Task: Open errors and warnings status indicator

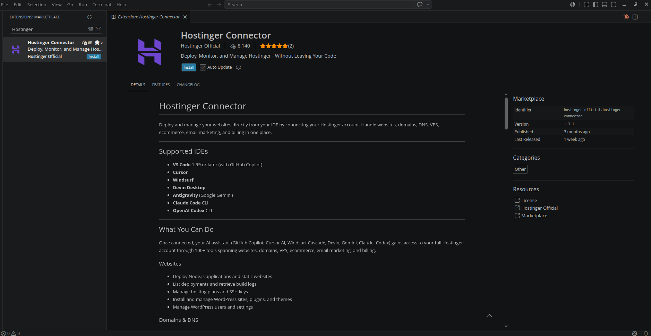Action: tap(10, 333)
